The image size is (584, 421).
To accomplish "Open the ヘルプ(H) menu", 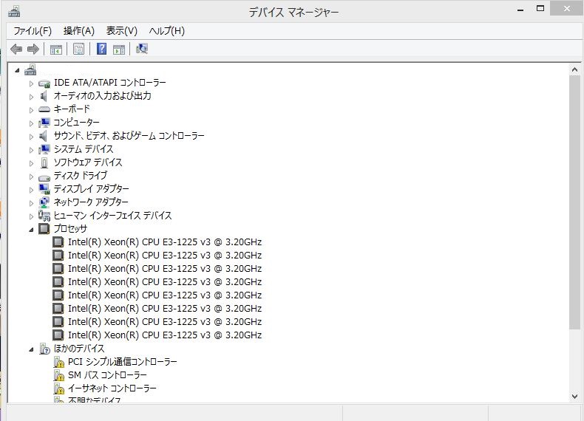I will [x=167, y=31].
